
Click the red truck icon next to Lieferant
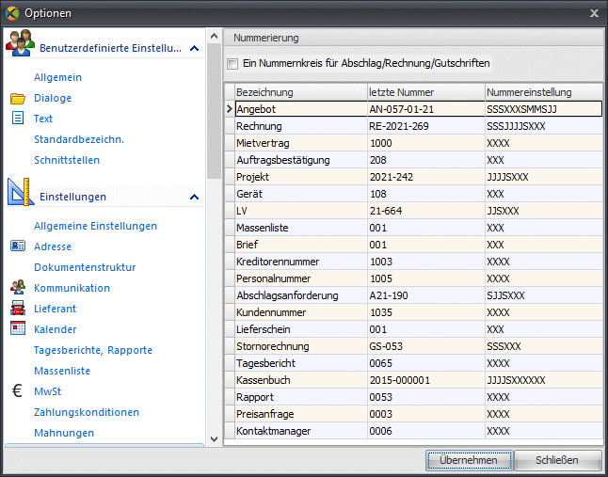[18, 308]
